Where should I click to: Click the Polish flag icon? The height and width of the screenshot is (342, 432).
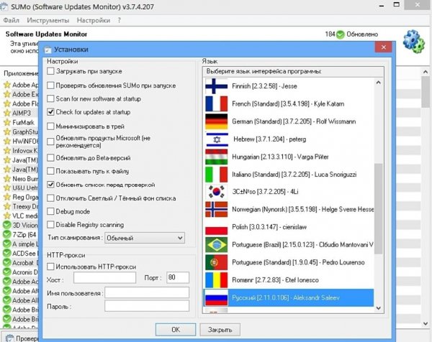216,227
